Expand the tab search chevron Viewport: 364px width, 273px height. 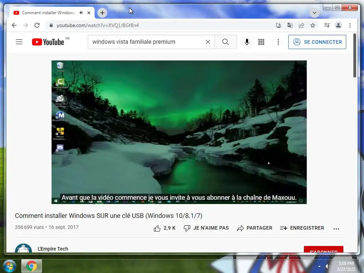[315, 13]
